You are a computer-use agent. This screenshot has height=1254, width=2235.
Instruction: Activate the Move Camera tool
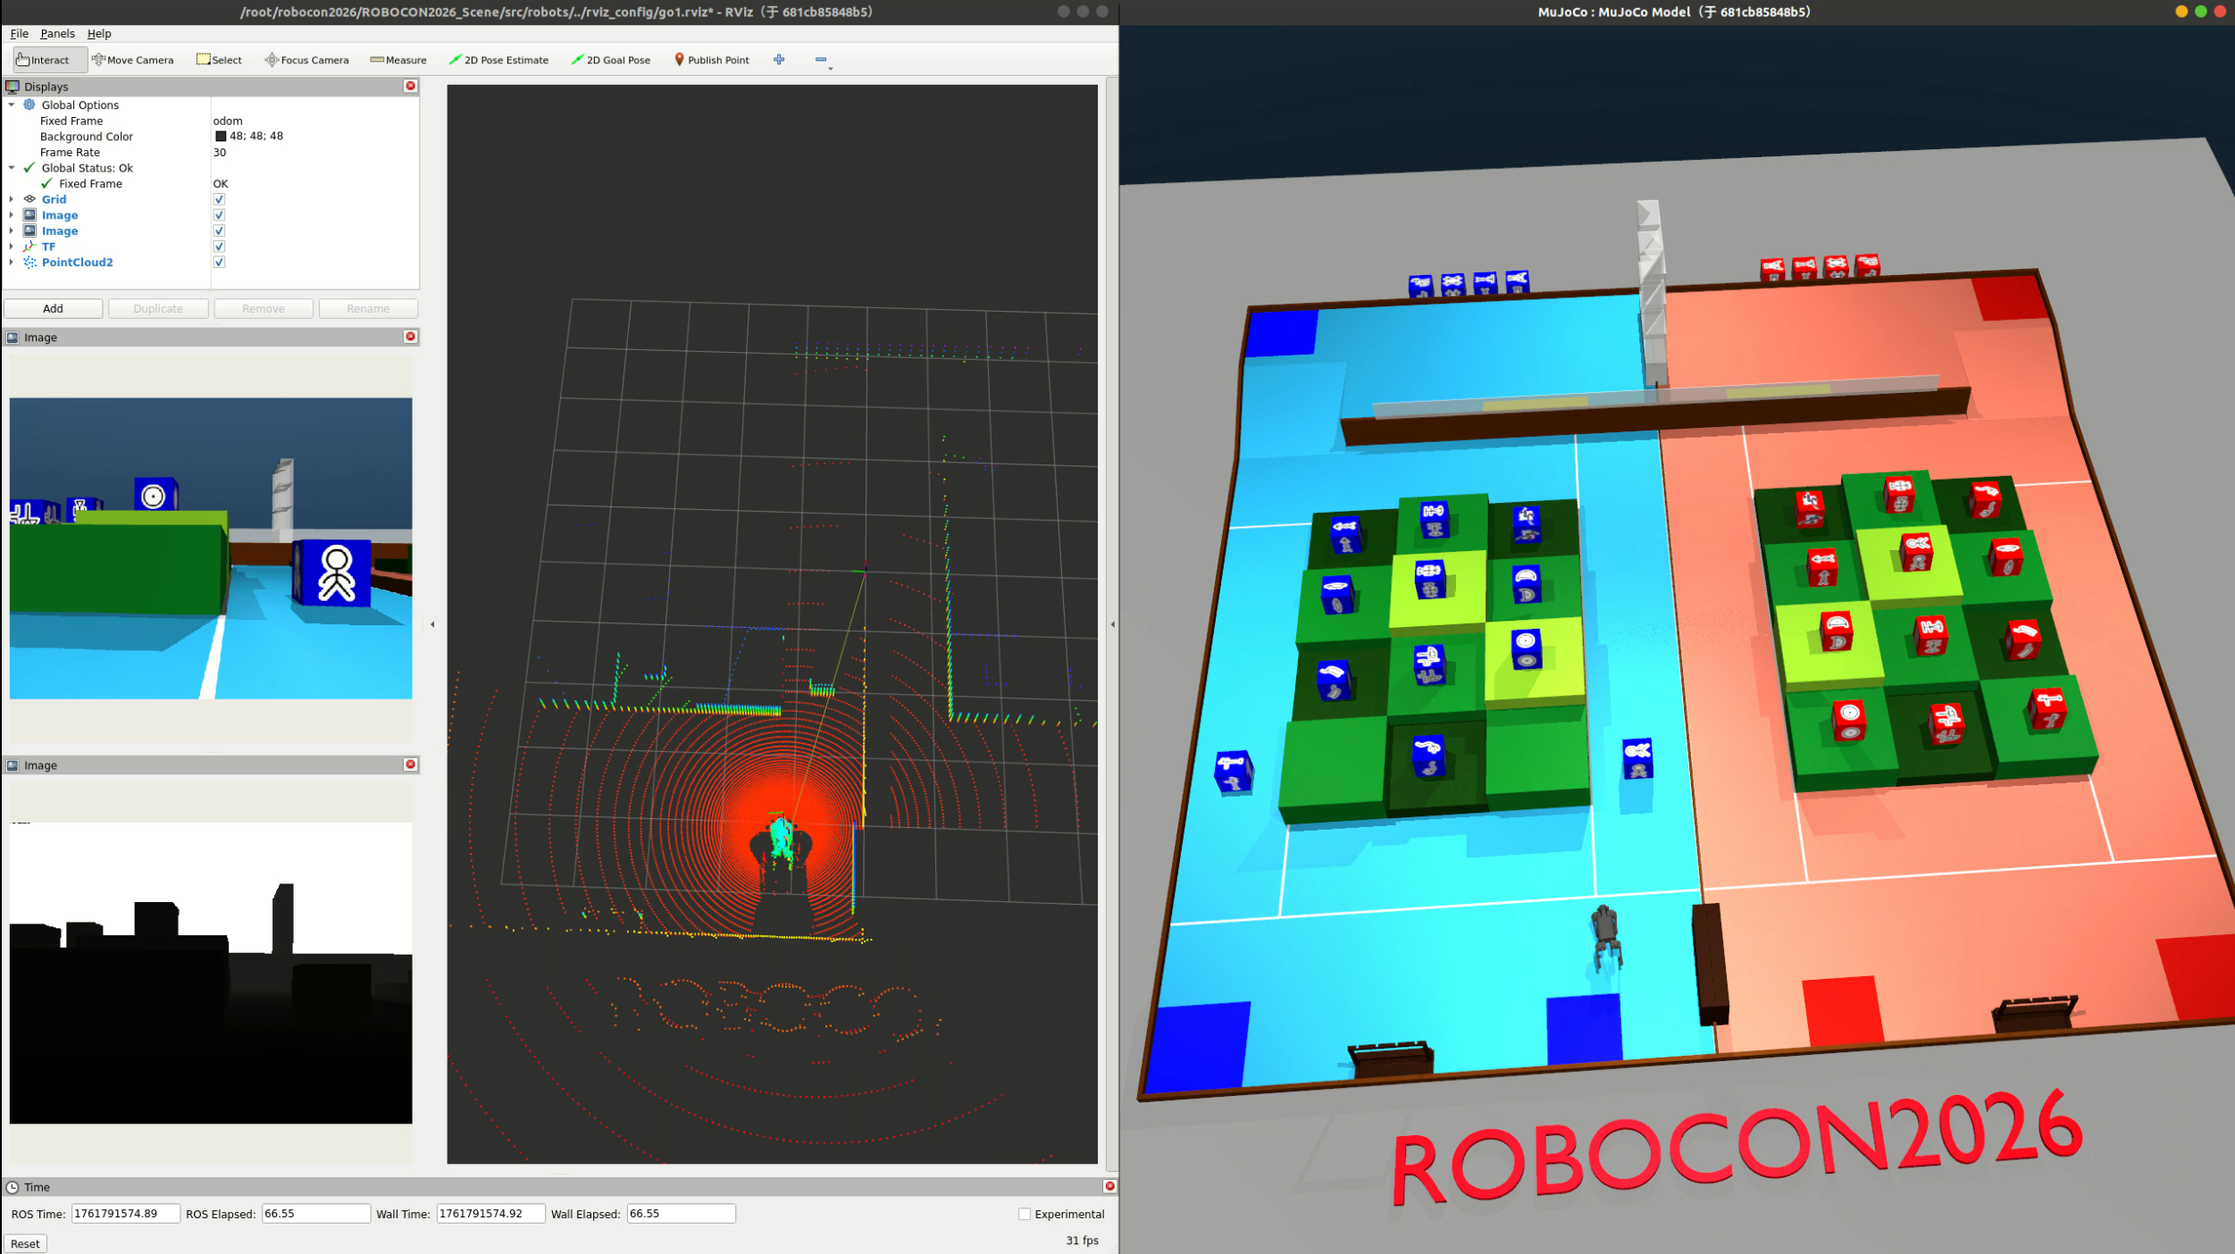click(x=132, y=60)
